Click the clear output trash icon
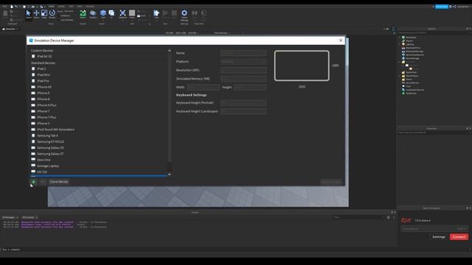The width and height of the screenshot is (472, 265). [389, 217]
